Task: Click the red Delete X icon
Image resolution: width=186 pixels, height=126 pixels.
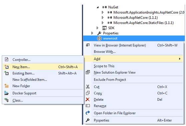Action: [x=88, y=99]
